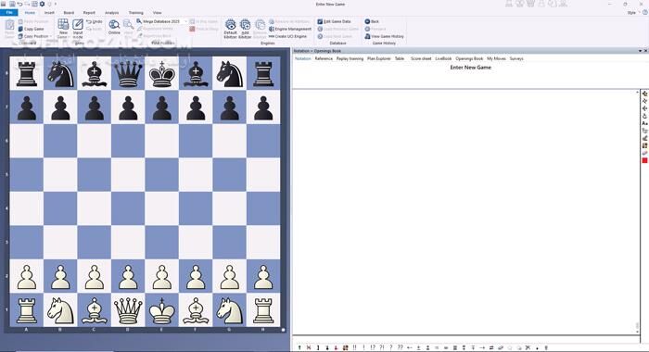Screen dimensions: 649x352
Task: Click the save icon in the title bar
Action: click(x=12, y=4)
